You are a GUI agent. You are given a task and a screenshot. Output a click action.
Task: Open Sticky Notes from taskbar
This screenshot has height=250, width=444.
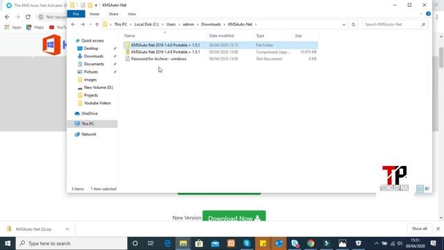pos(262,244)
